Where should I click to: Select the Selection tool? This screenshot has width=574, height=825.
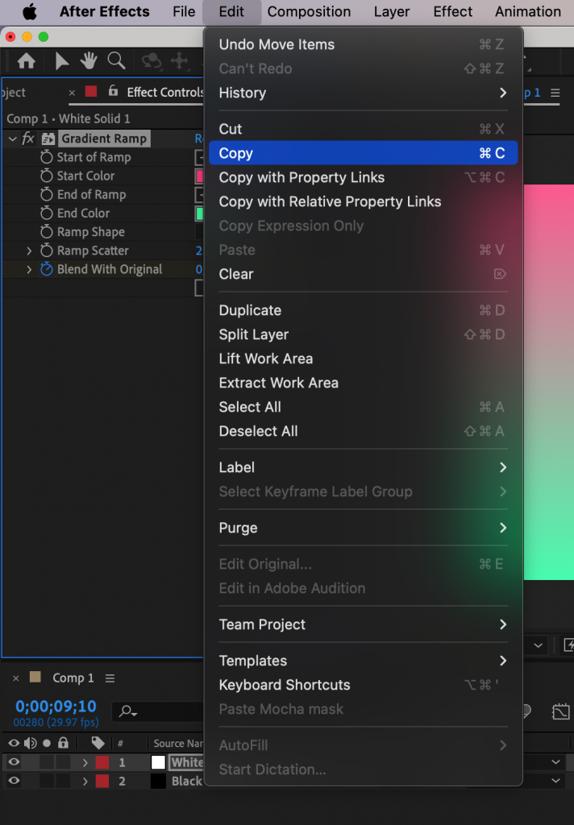[63, 61]
